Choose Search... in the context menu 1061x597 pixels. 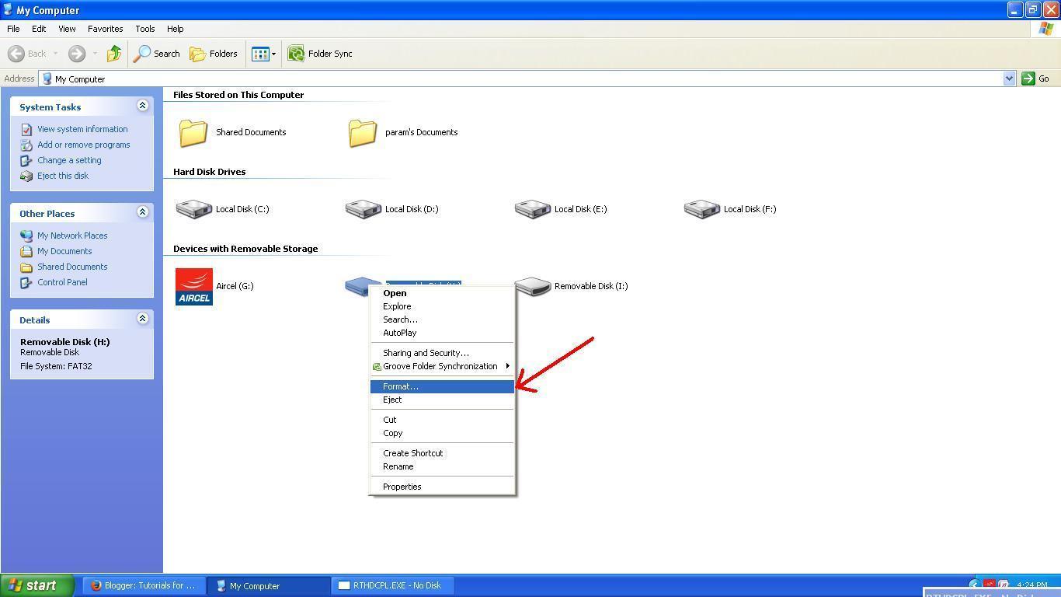(x=442, y=319)
